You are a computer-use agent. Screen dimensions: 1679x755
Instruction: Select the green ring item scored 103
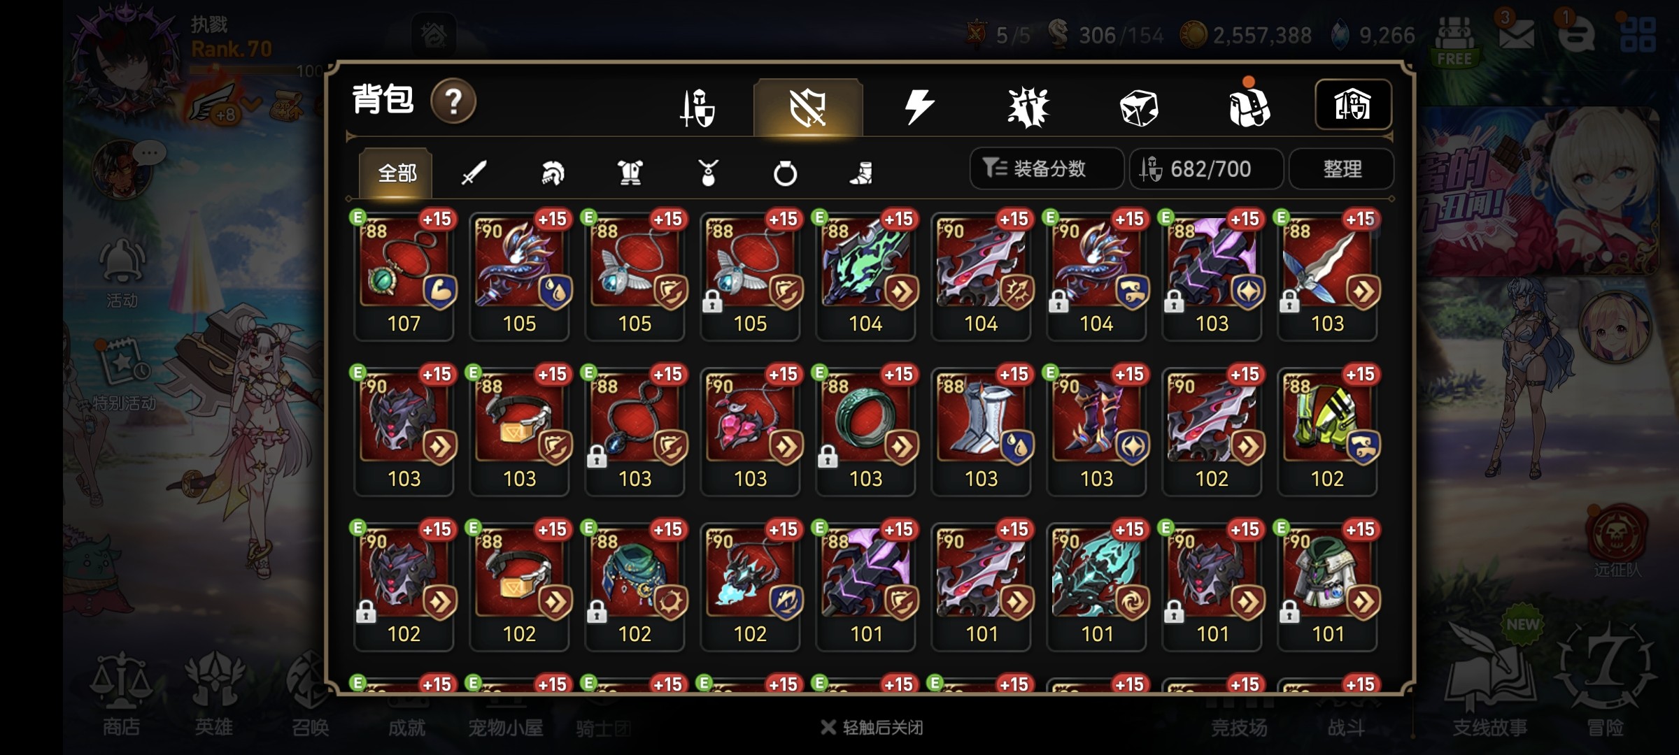pyautogui.click(x=866, y=430)
